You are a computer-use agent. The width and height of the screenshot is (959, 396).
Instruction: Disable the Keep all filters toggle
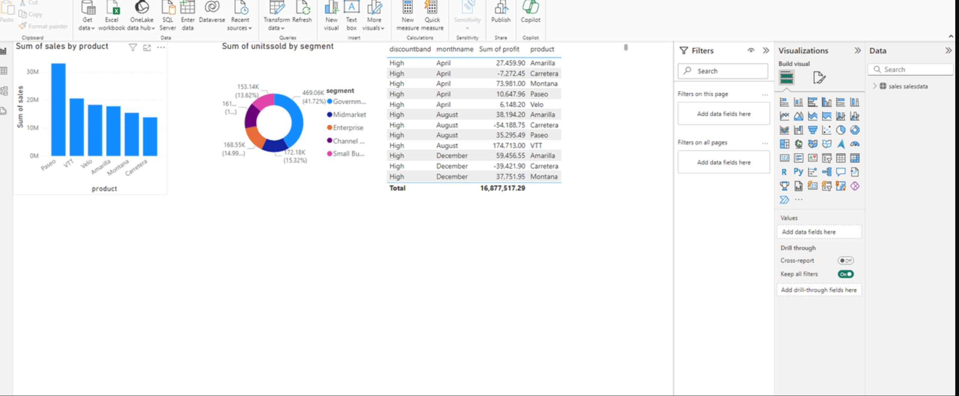coord(845,274)
